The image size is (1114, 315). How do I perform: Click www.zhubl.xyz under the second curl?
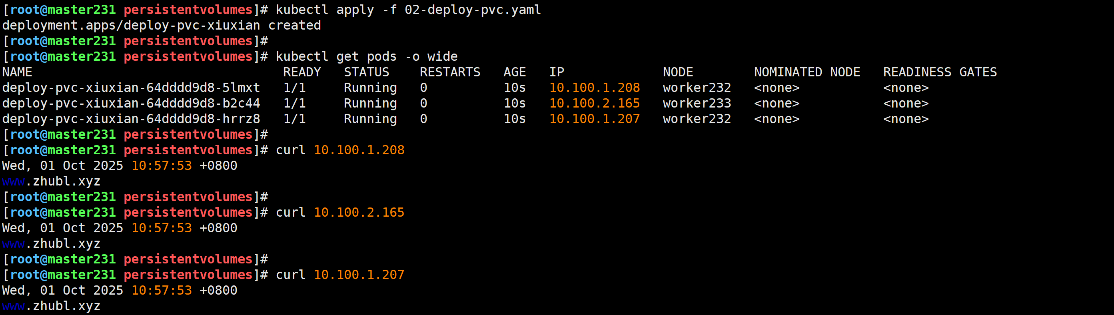coord(51,244)
